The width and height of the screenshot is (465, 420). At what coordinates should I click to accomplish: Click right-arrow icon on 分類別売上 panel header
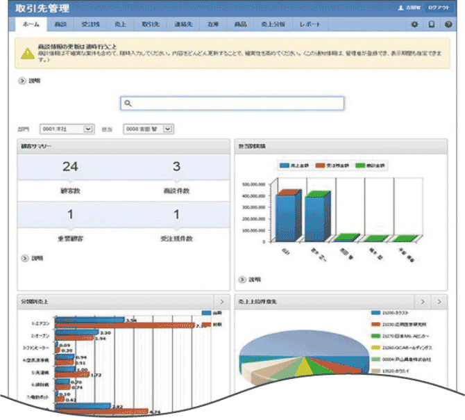point(221,302)
